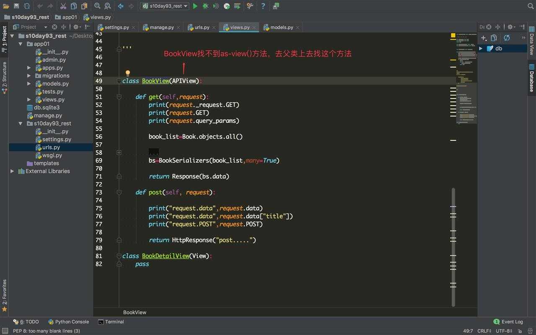Click Scroll from Source in Project panel

click(x=54, y=27)
